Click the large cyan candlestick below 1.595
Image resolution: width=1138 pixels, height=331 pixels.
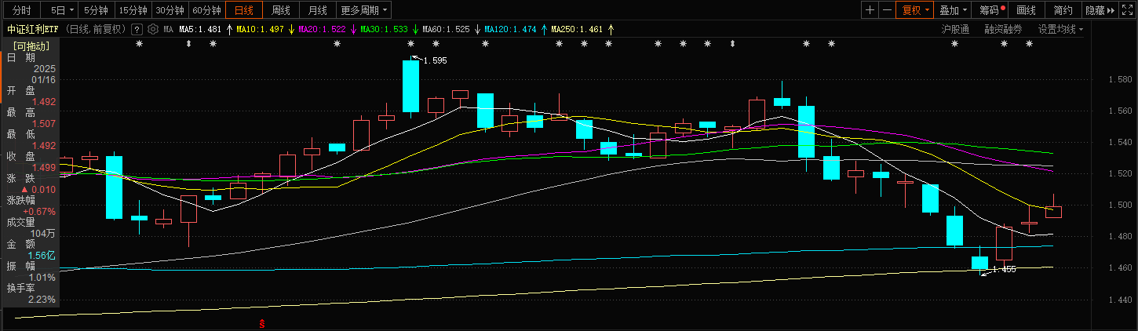tap(410, 86)
